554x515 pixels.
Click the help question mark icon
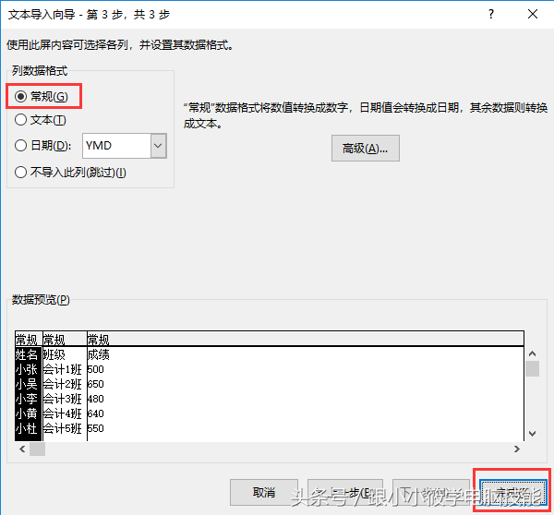(491, 14)
